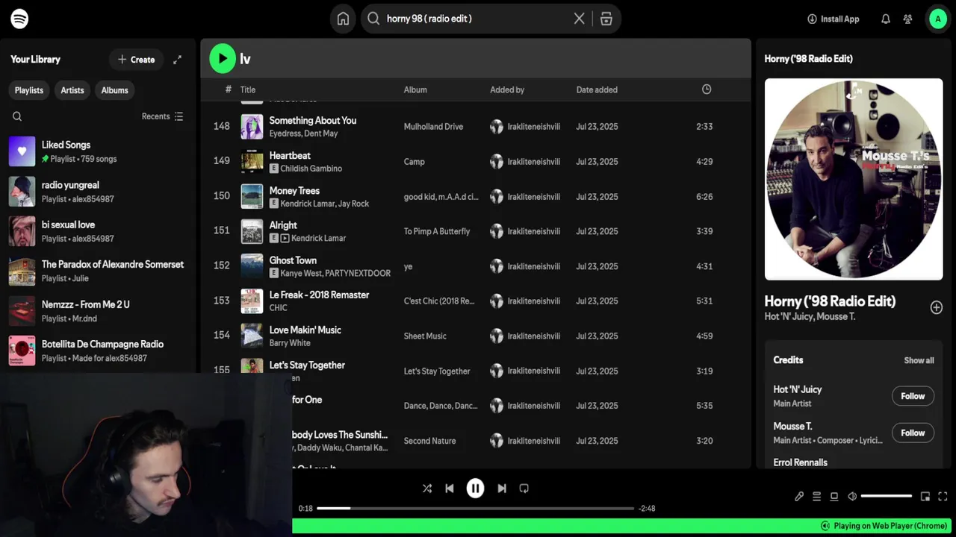The width and height of the screenshot is (956, 537).
Task: Open artist Childish Gambino link
Action: pos(311,169)
